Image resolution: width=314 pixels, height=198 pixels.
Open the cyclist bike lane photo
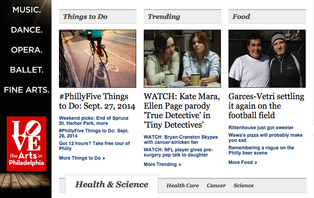pos(97,58)
